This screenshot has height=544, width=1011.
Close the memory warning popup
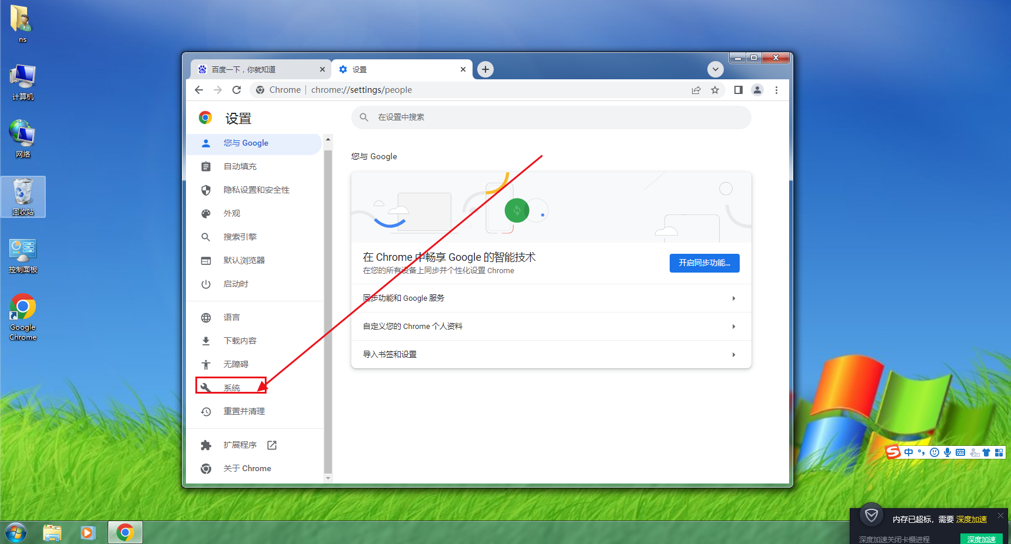coord(1000,516)
